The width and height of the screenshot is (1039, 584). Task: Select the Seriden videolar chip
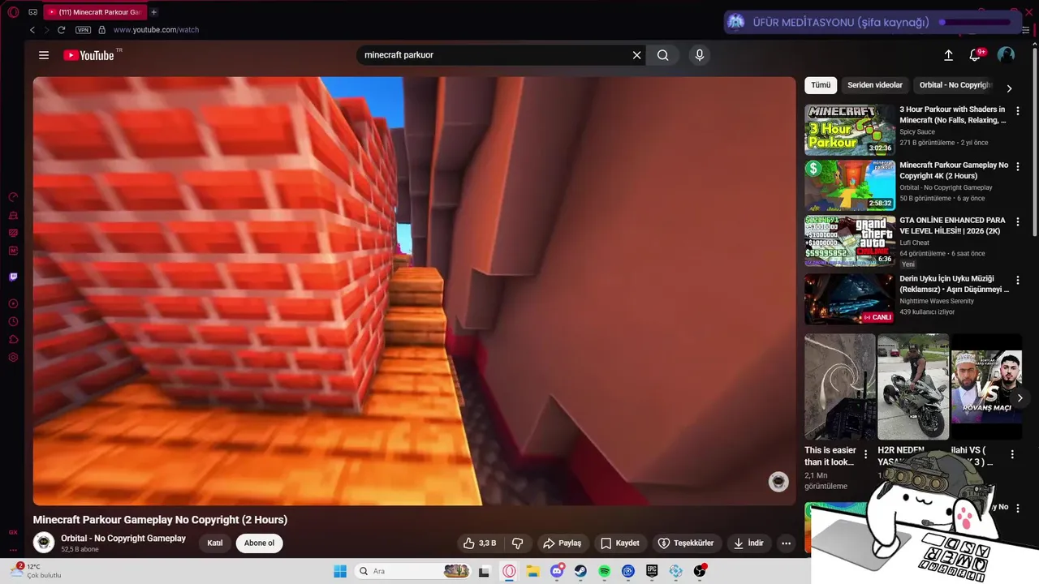[875, 85]
